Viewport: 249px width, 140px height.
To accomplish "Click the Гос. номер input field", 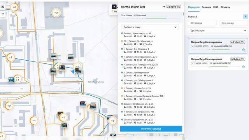I will [234, 23].
